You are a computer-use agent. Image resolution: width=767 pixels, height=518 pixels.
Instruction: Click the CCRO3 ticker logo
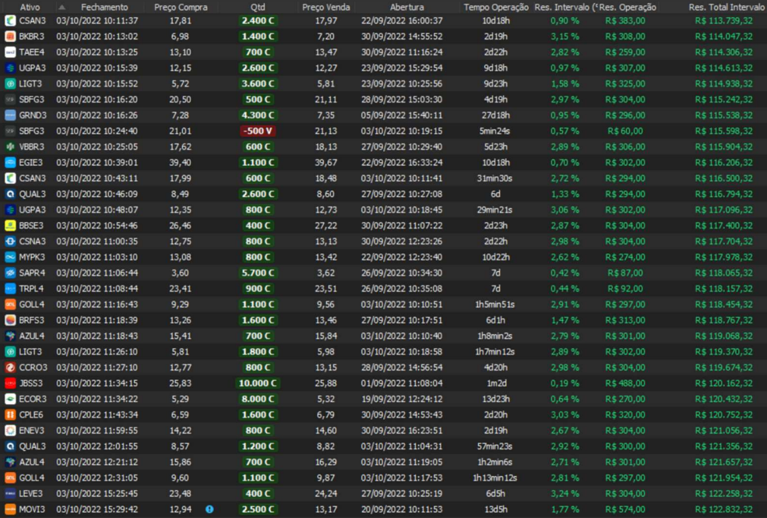(10, 368)
